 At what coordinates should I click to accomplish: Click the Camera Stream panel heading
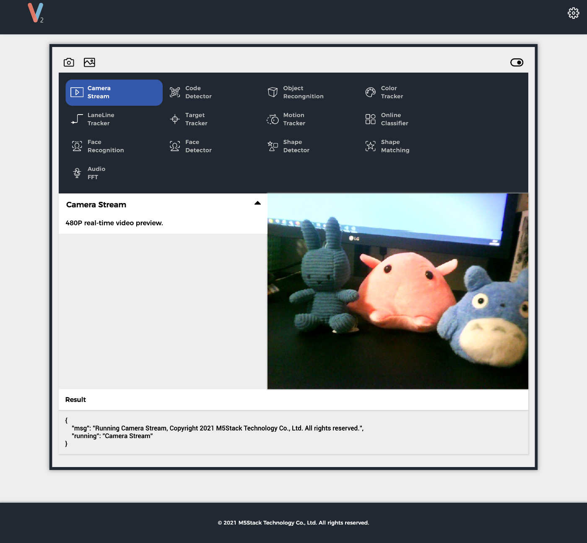pos(96,205)
